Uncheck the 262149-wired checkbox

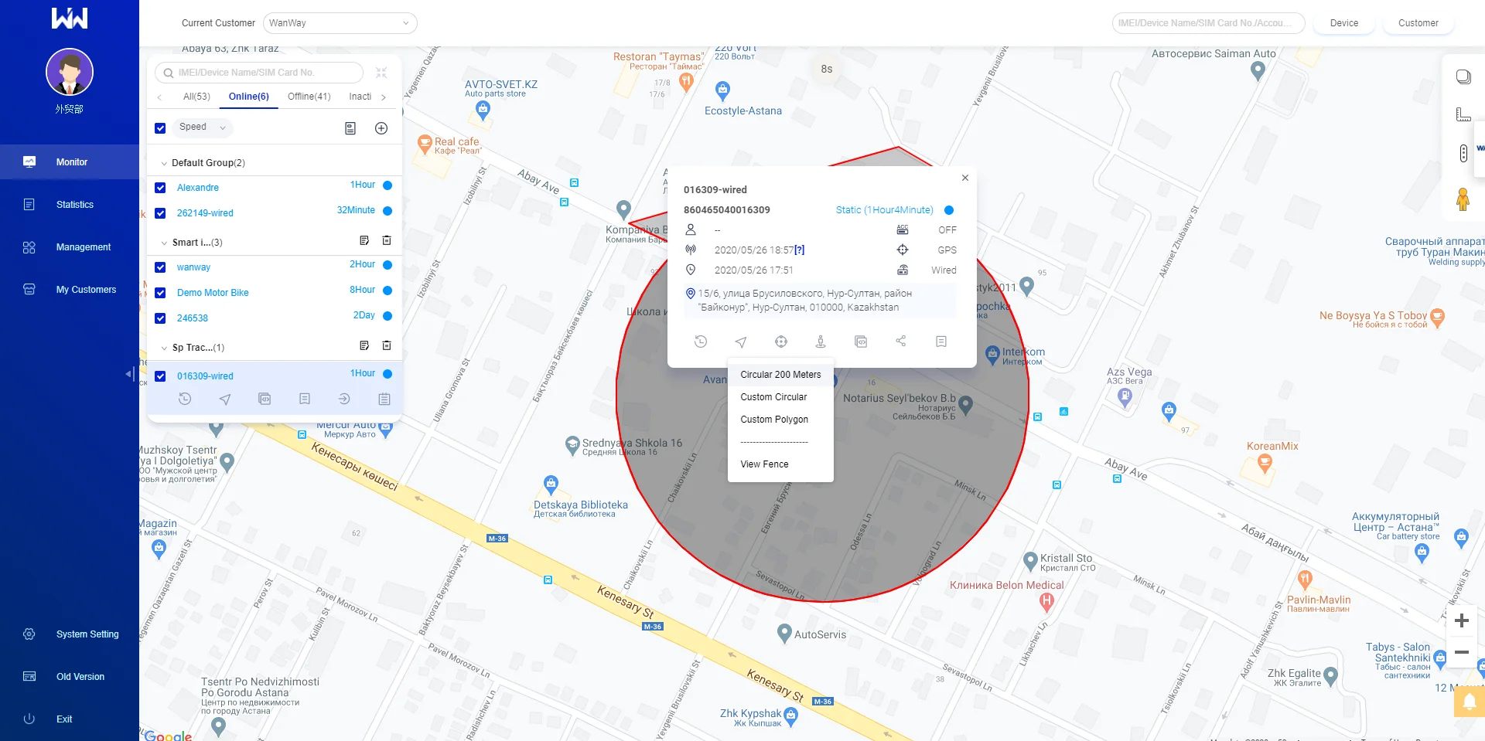[x=160, y=213]
